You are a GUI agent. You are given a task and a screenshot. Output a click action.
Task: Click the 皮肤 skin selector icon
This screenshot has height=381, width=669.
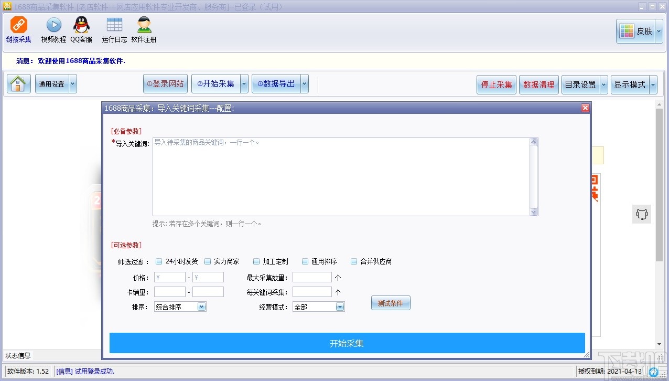pos(627,30)
